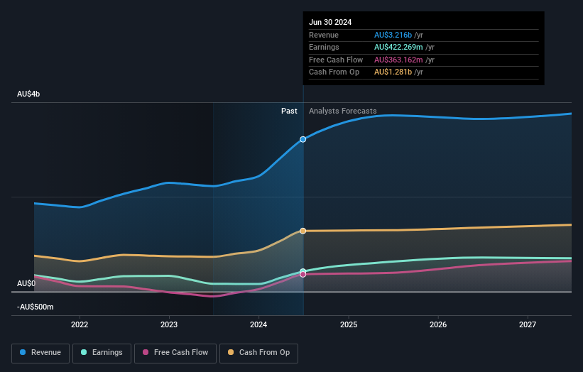Click the teal Earnings data point marker

pyautogui.click(x=303, y=271)
